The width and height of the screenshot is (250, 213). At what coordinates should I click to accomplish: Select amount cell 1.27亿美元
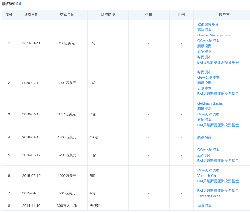click(67, 114)
